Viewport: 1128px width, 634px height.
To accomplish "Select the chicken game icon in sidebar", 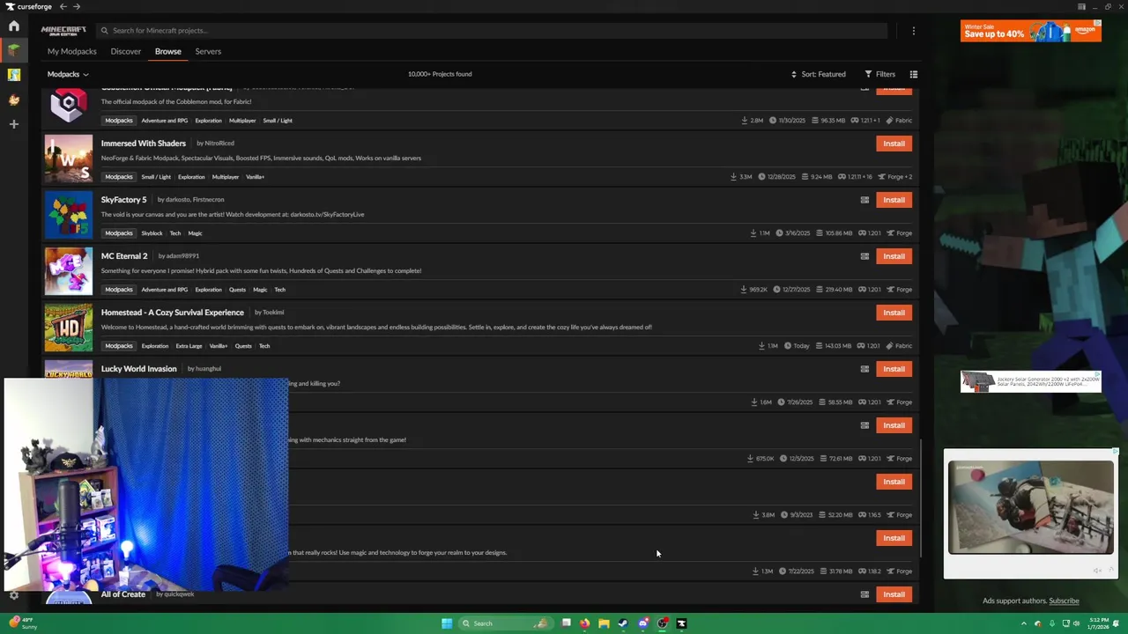I will coord(14,100).
